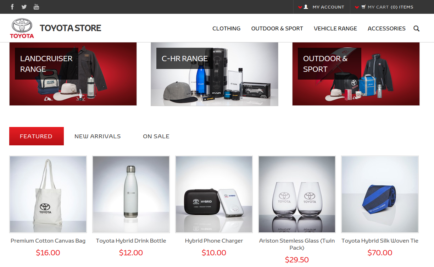Open the Facebook icon link

pyautogui.click(x=12, y=7)
